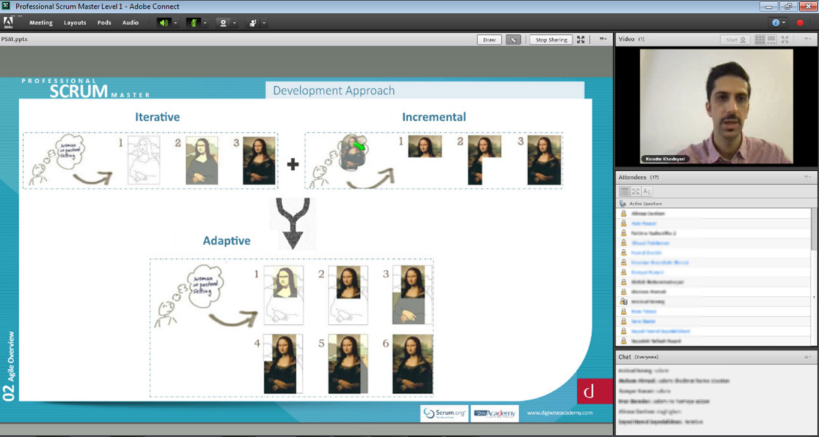
Task: Click the Draw button
Action: point(489,40)
